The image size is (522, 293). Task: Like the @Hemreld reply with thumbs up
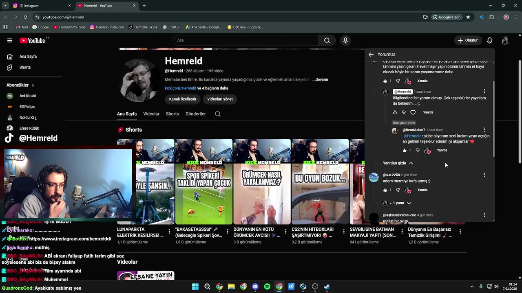(395, 112)
